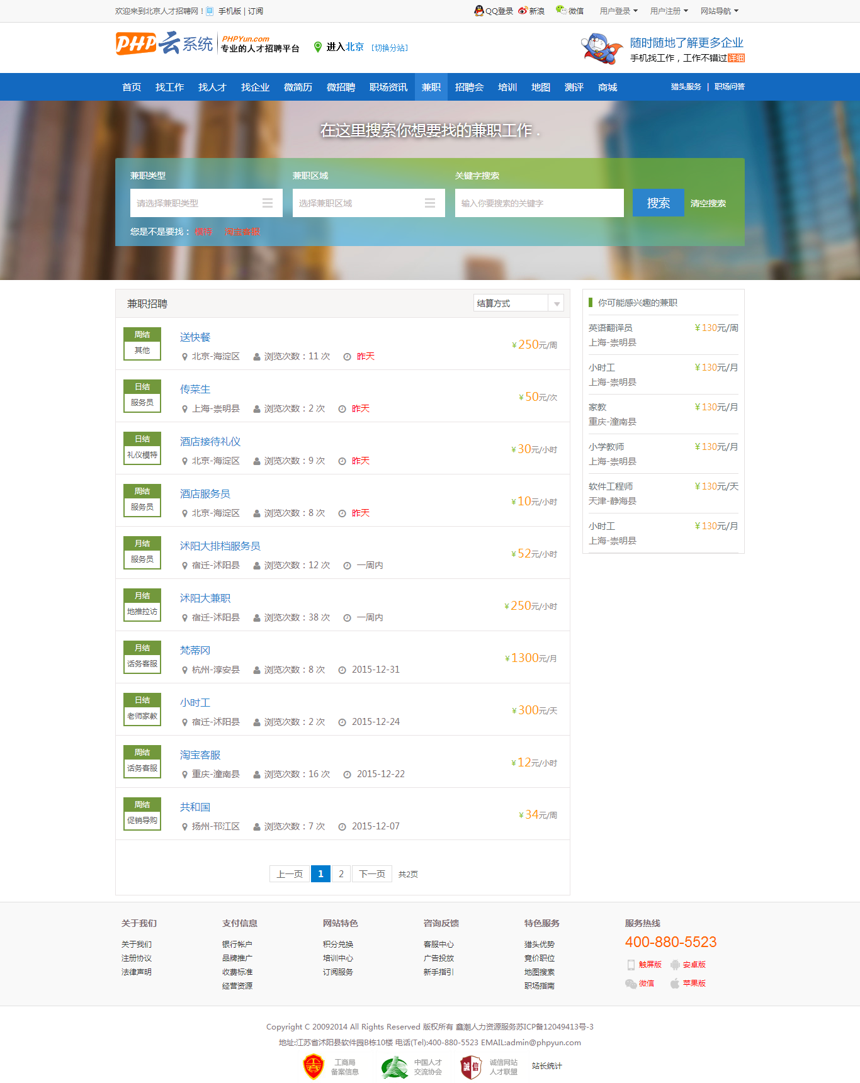Expand the 网站导航 dropdown

coord(720,11)
